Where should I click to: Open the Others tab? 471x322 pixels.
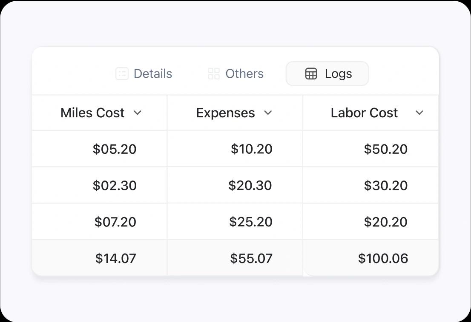(x=244, y=74)
